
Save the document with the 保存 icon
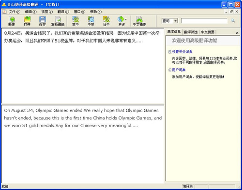coord(42,21)
